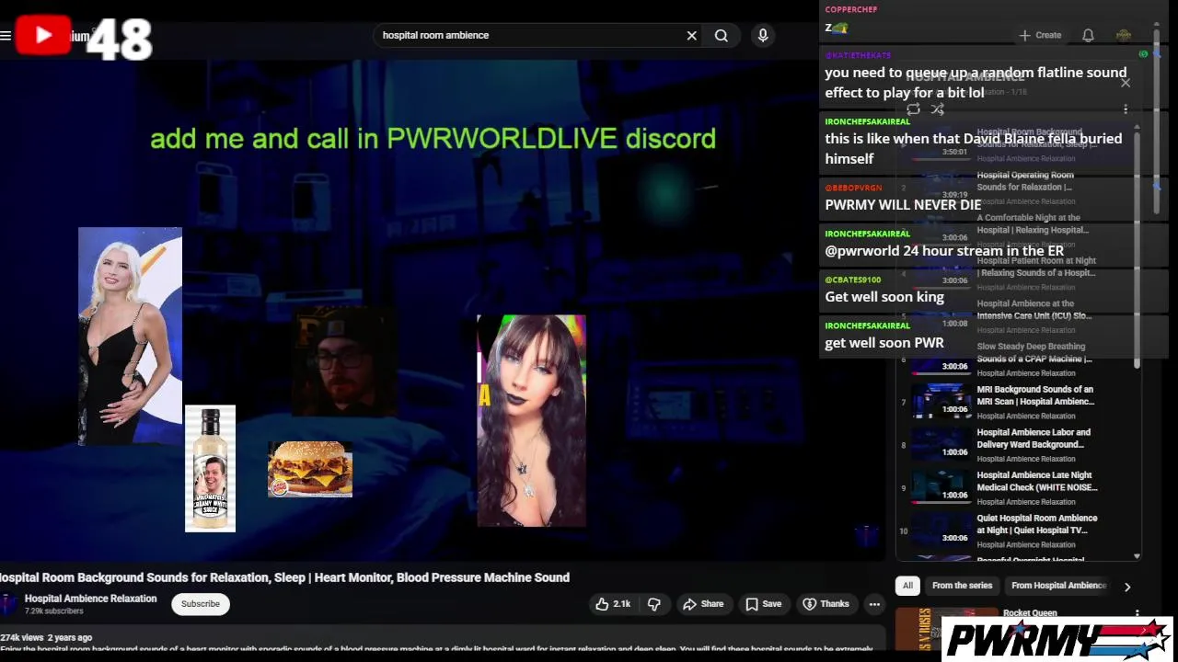Open the YouTube guide hamburger menu

coord(6,36)
